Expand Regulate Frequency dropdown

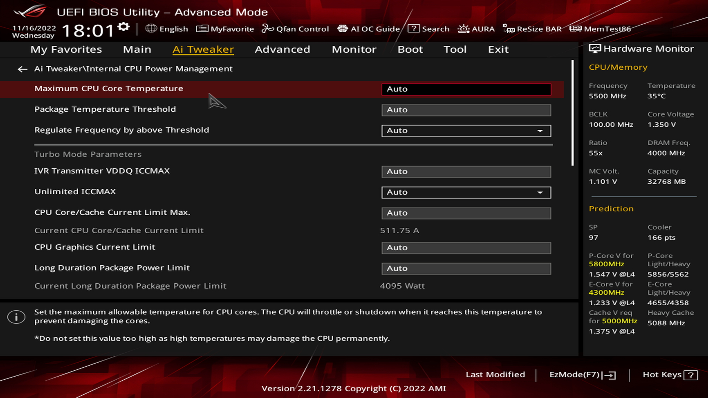[x=540, y=130]
